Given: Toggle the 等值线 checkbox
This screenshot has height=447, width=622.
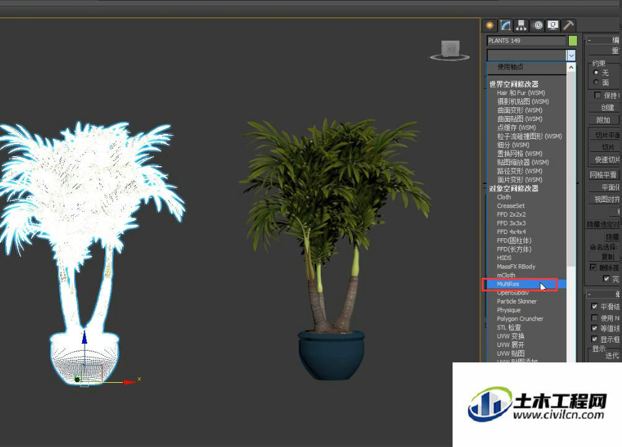Looking at the screenshot, I should coord(594,328).
